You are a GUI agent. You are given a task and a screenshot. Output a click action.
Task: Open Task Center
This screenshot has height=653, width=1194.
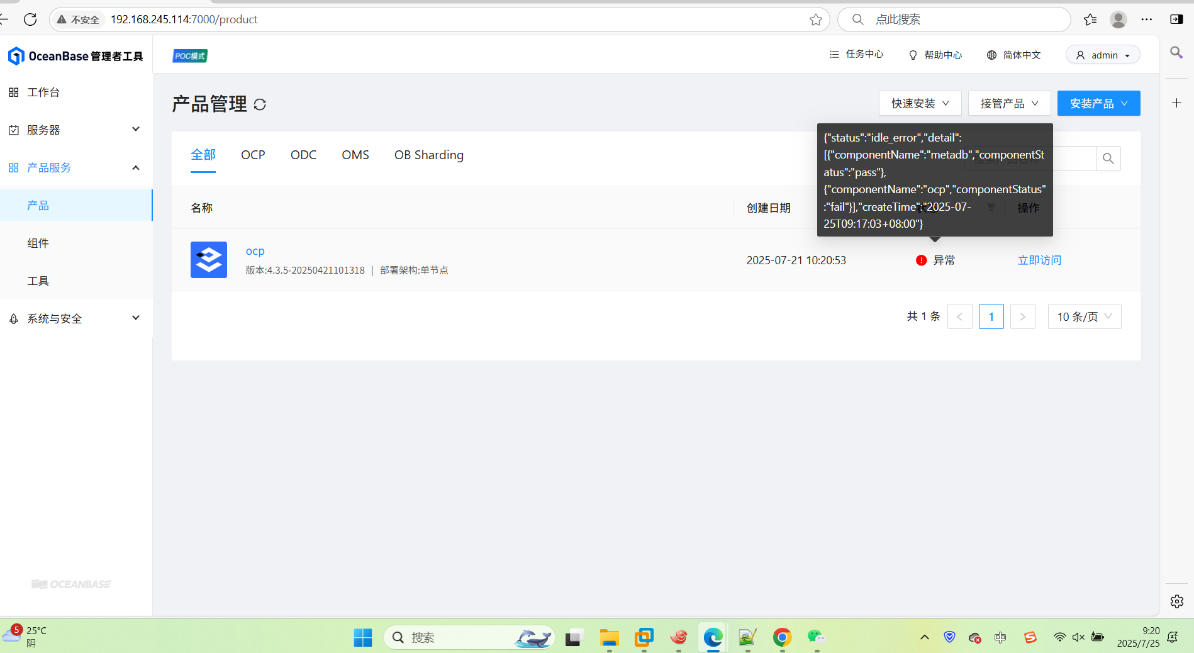[856, 55]
